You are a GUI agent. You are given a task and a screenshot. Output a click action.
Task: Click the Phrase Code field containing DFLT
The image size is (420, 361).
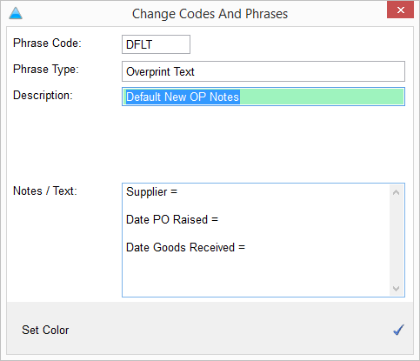156,44
